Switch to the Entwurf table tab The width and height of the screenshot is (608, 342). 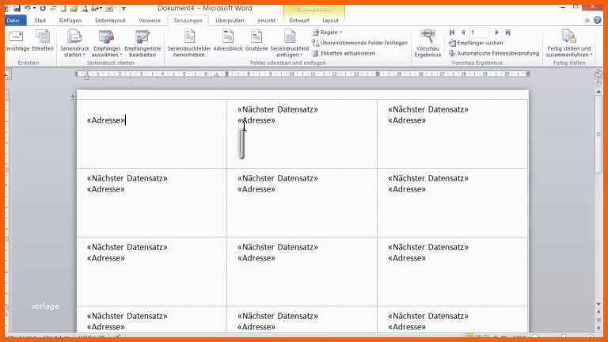tap(299, 20)
